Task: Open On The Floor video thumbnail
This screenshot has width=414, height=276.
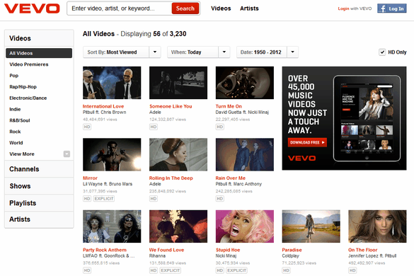Action: click(x=378, y=226)
